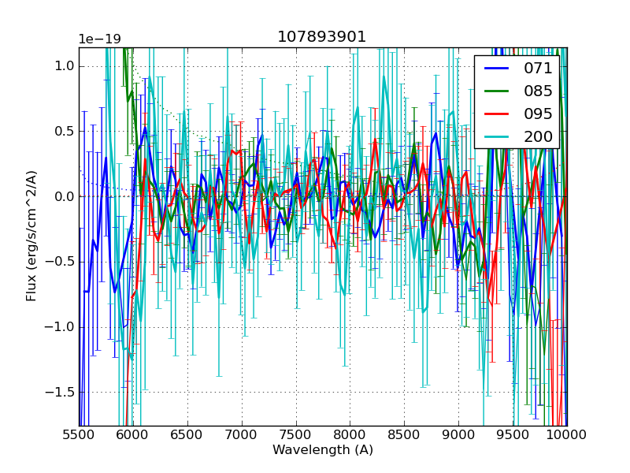This screenshot has width=630, height=473.
Task: Click the −0.5 y-axis tick label
Action: [x=60, y=262]
